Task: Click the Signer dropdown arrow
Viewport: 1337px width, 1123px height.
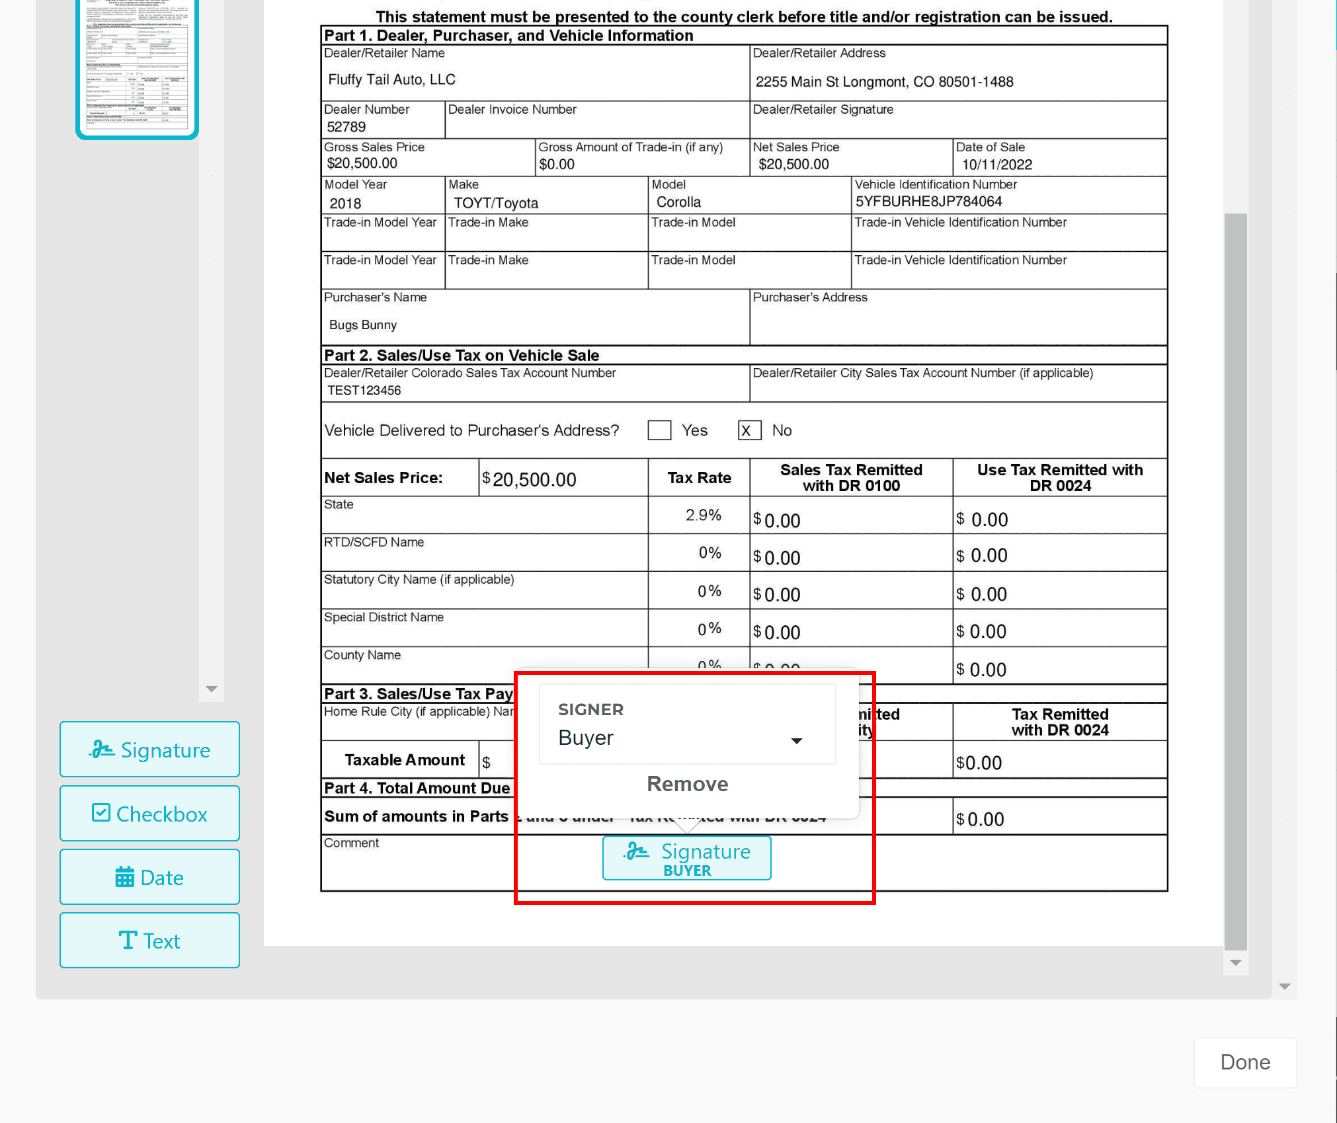Action: [797, 741]
